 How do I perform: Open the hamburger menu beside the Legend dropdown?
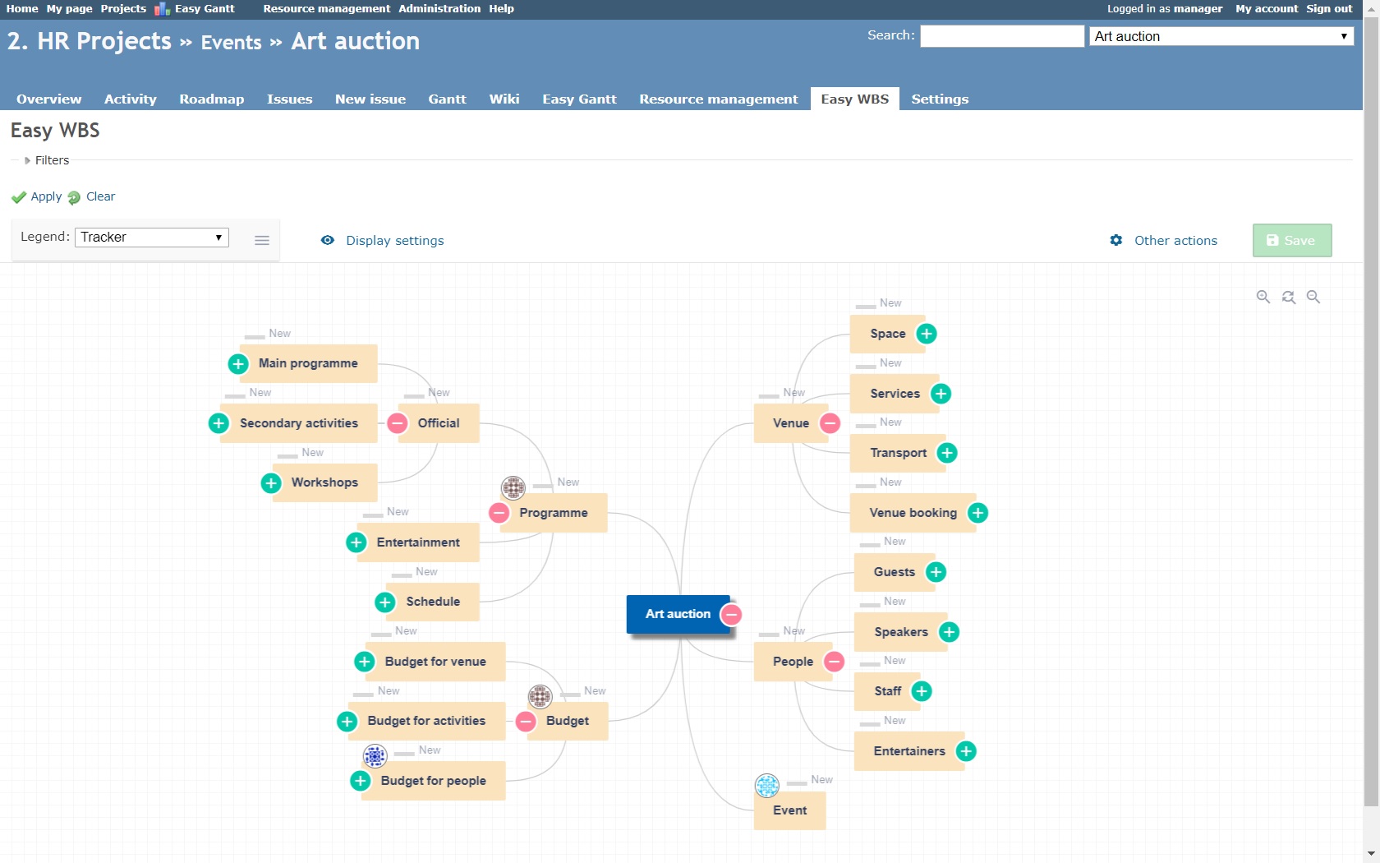click(262, 240)
